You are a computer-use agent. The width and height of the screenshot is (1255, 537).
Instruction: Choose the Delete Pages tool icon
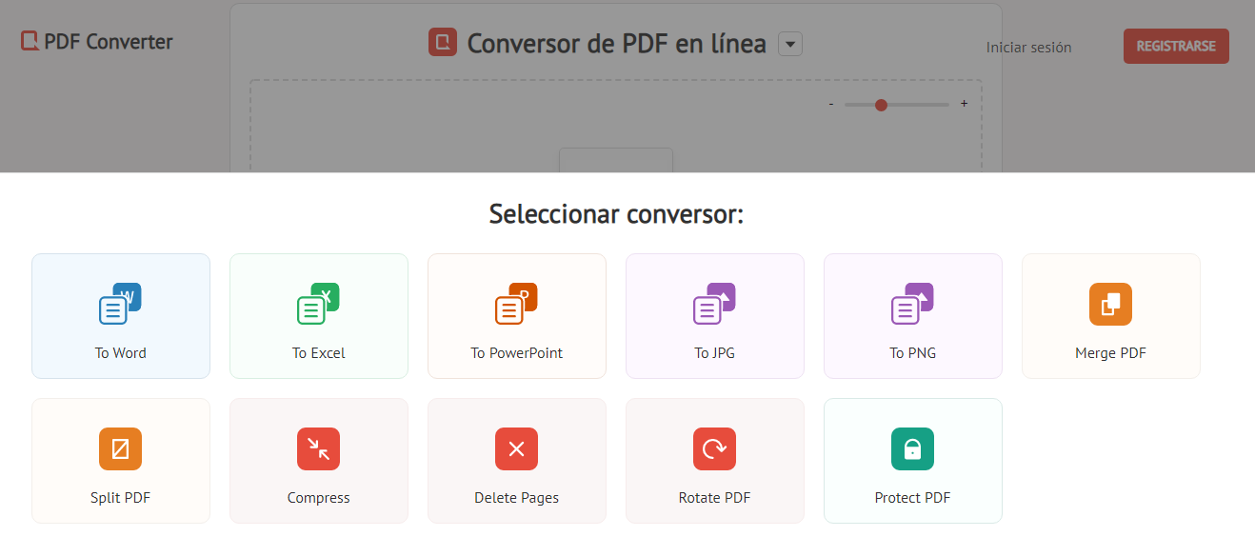coord(516,448)
